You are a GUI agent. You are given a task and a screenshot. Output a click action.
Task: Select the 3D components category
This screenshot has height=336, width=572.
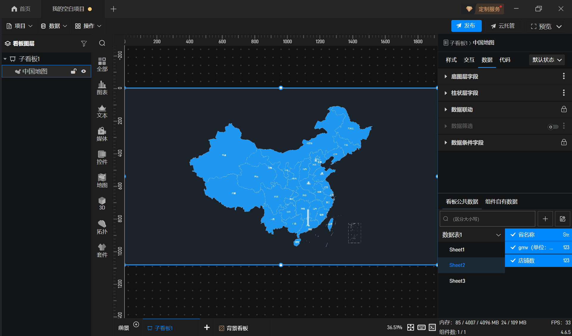tap(102, 203)
